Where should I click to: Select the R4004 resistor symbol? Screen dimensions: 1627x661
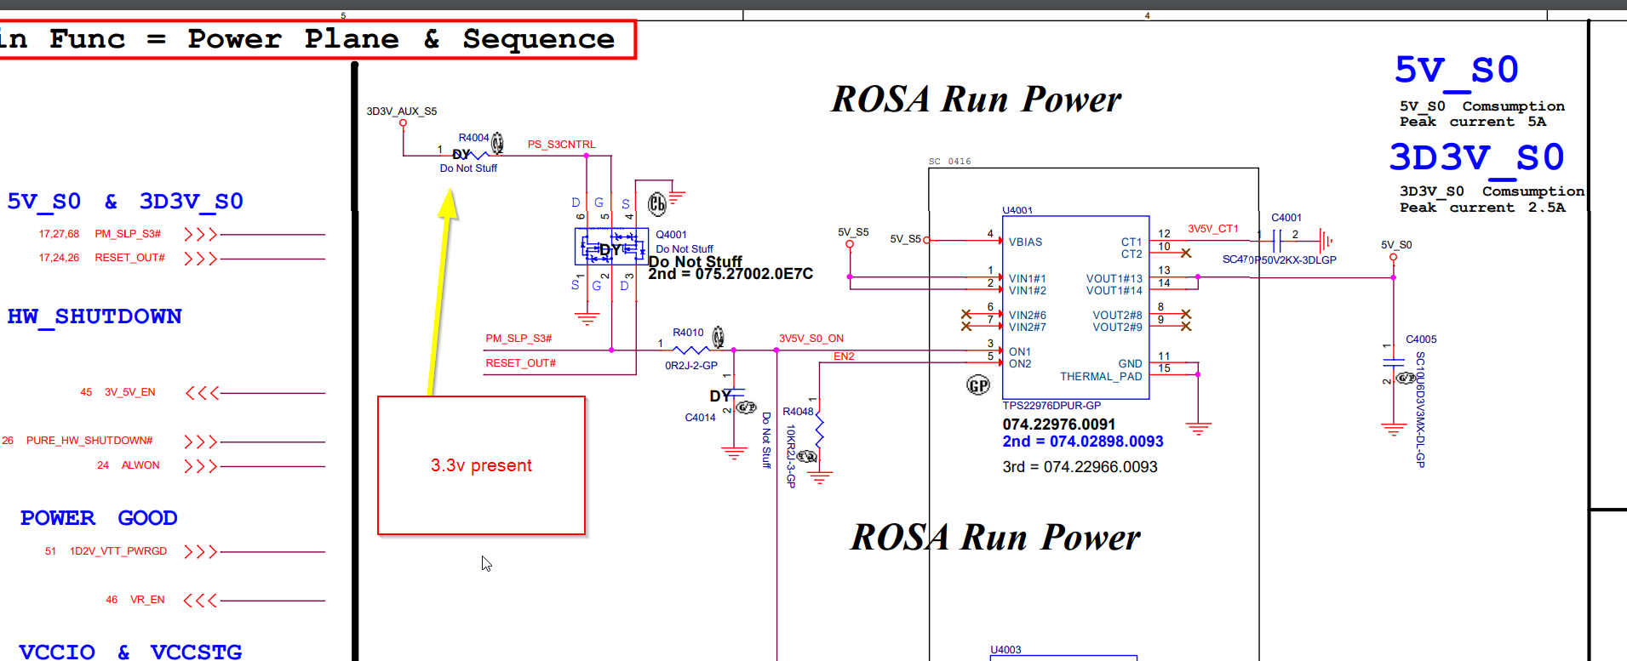click(x=479, y=155)
